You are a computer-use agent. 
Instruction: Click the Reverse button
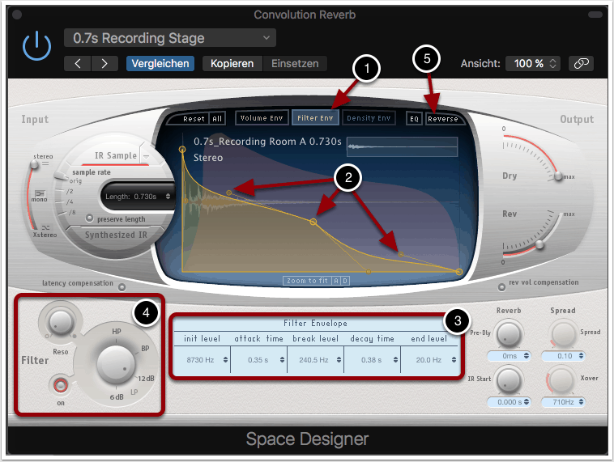(x=443, y=119)
